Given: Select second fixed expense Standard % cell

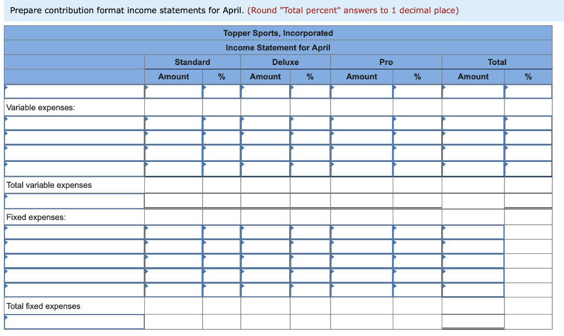Looking at the screenshot, I should (221, 246).
